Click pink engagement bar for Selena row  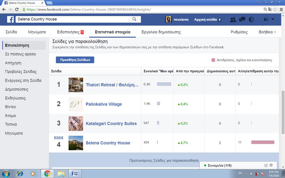pos(263,142)
